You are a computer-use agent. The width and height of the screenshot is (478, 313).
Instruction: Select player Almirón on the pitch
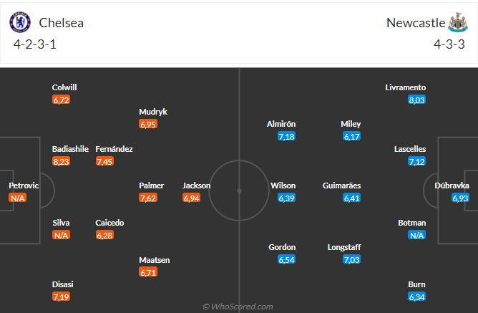[x=281, y=124]
